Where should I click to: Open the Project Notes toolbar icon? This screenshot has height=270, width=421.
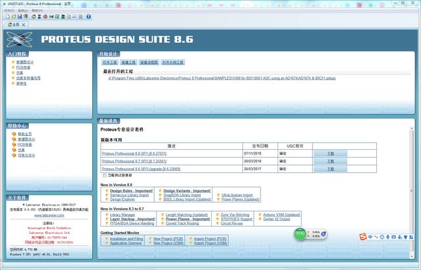80,16
